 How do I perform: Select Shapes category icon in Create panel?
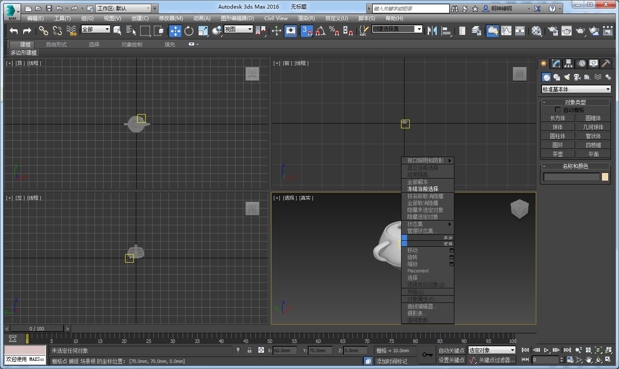point(557,77)
